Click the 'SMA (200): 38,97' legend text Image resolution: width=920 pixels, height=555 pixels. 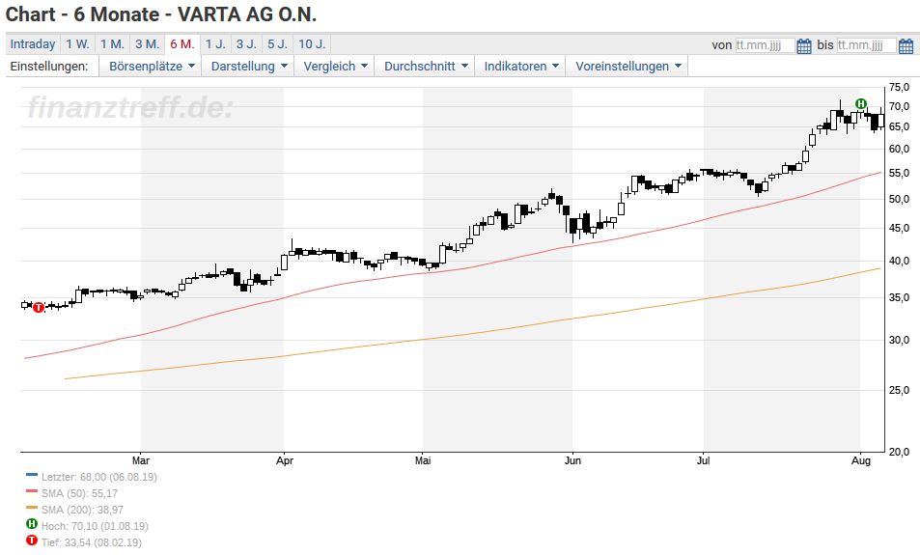pos(82,510)
